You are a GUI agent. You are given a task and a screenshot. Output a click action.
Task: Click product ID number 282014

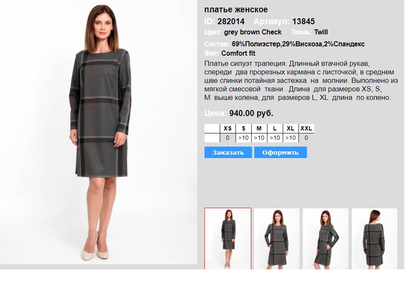(x=231, y=22)
